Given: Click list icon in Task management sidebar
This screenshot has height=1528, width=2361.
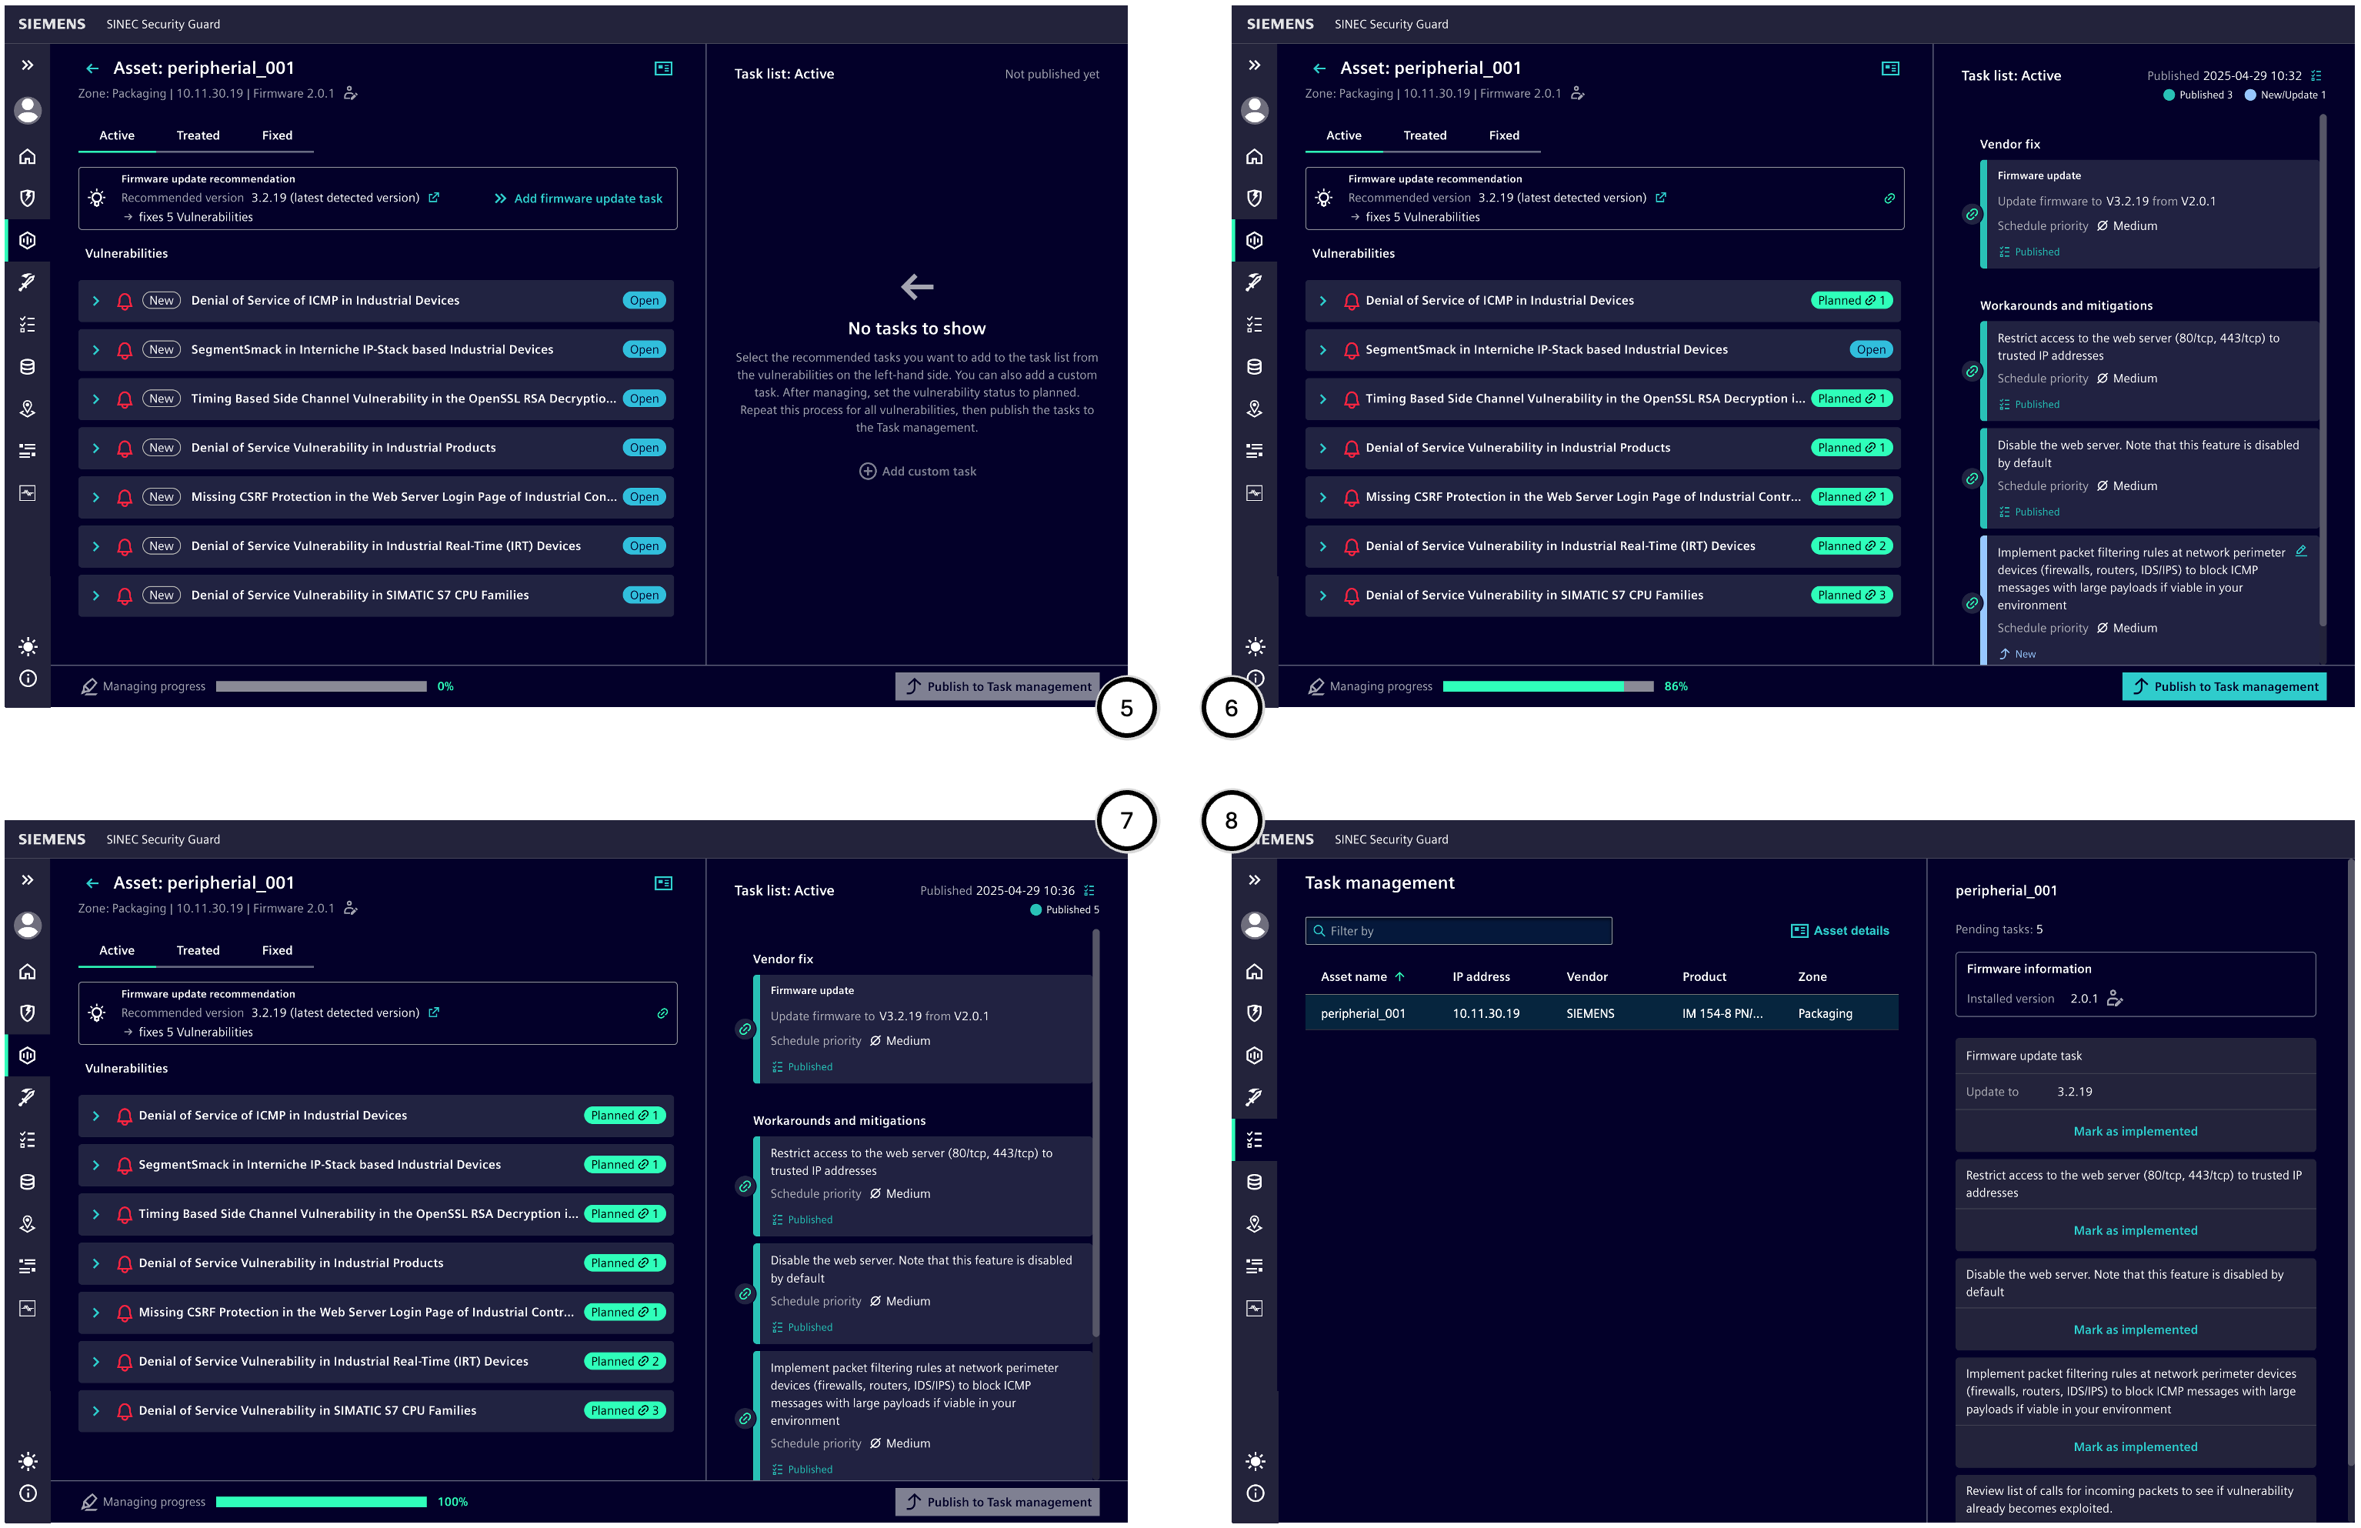Looking at the screenshot, I should coord(1255,1266).
